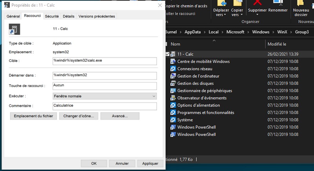Switch to the Général tab
This screenshot has height=171, width=314.
click(x=13, y=16)
